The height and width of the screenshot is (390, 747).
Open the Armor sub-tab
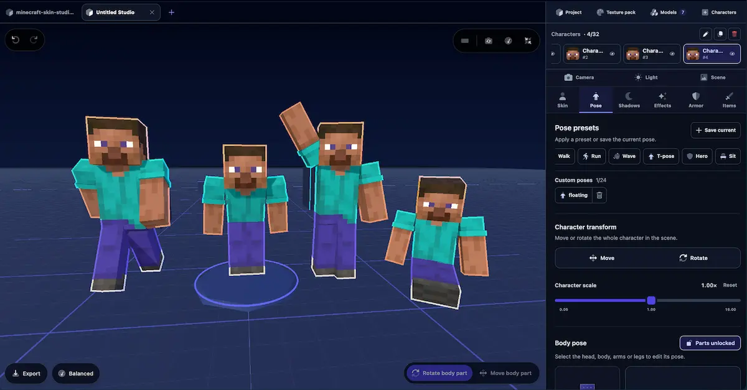click(x=696, y=100)
